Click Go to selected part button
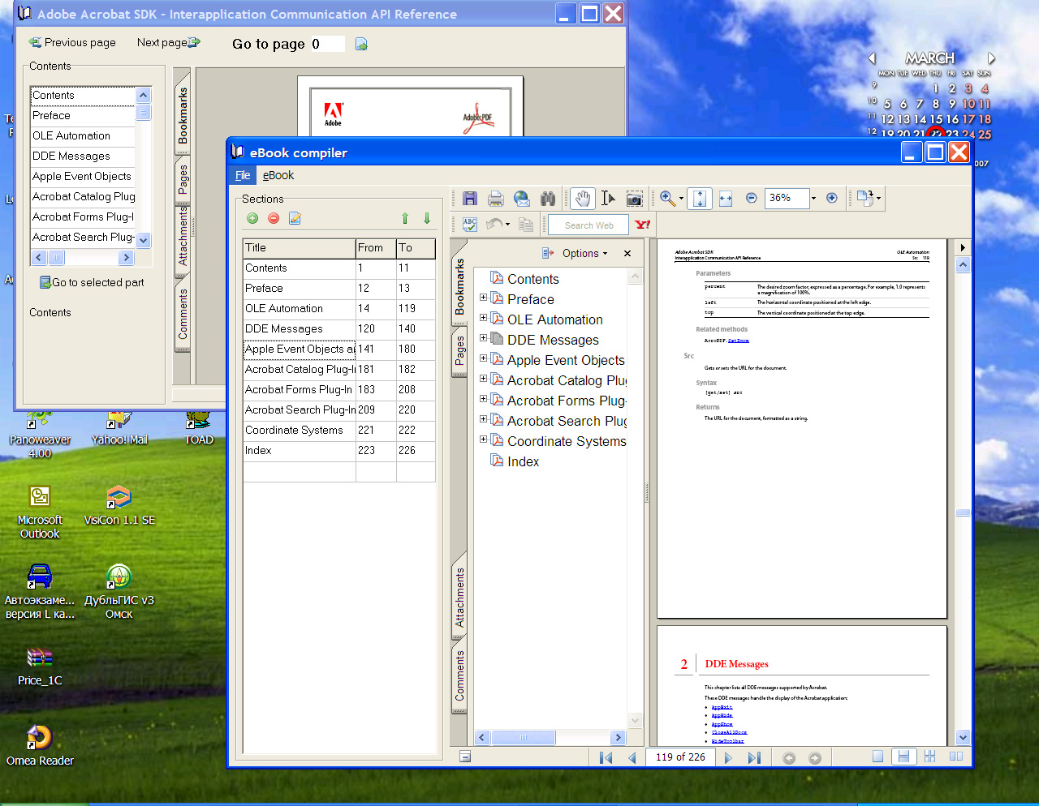1039x806 pixels. pos(92,282)
